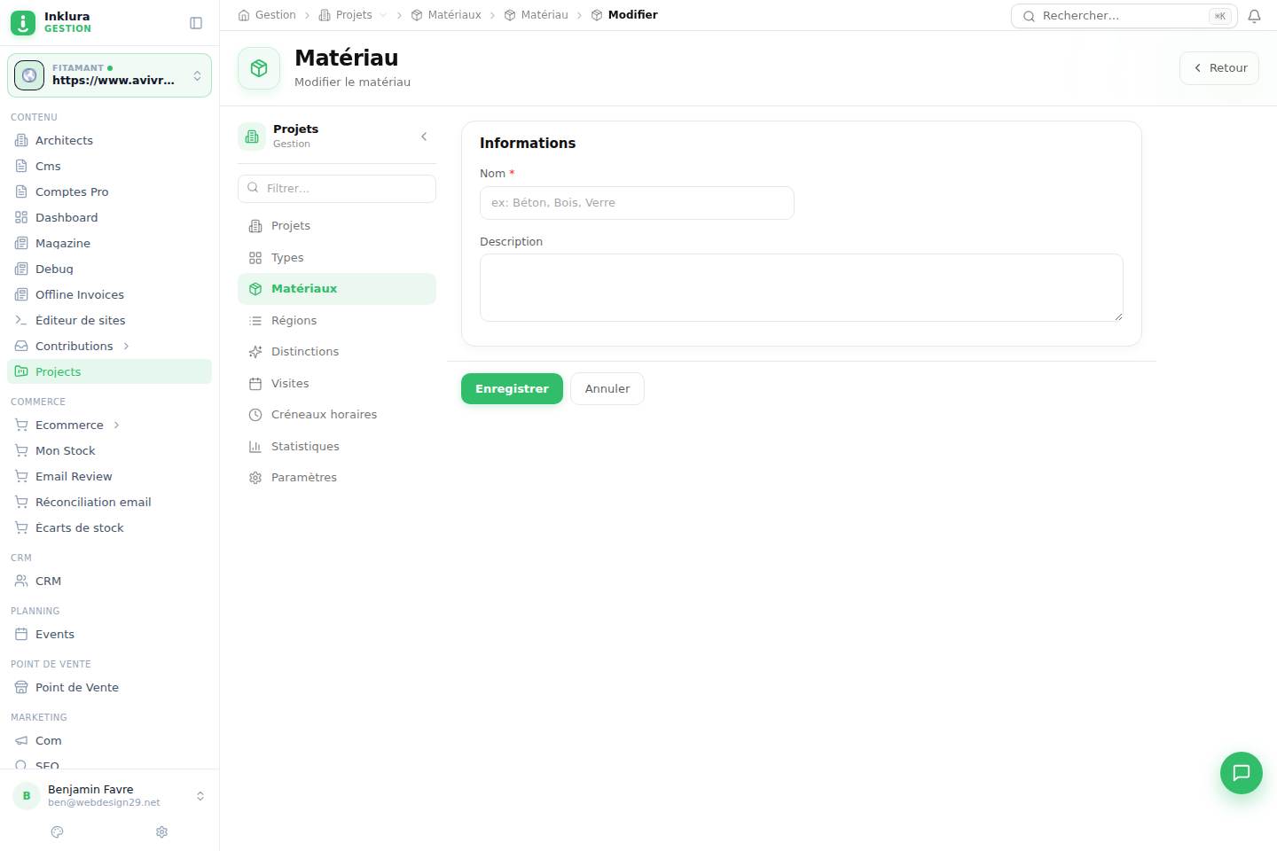Image resolution: width=1277 pixels, height=851 pixels.
Task: Open Magazine section
Action: coord(109,243)
